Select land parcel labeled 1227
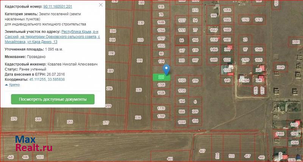This screenshot has width=303, height=162. pyautogui.click(x=182, y=20)
